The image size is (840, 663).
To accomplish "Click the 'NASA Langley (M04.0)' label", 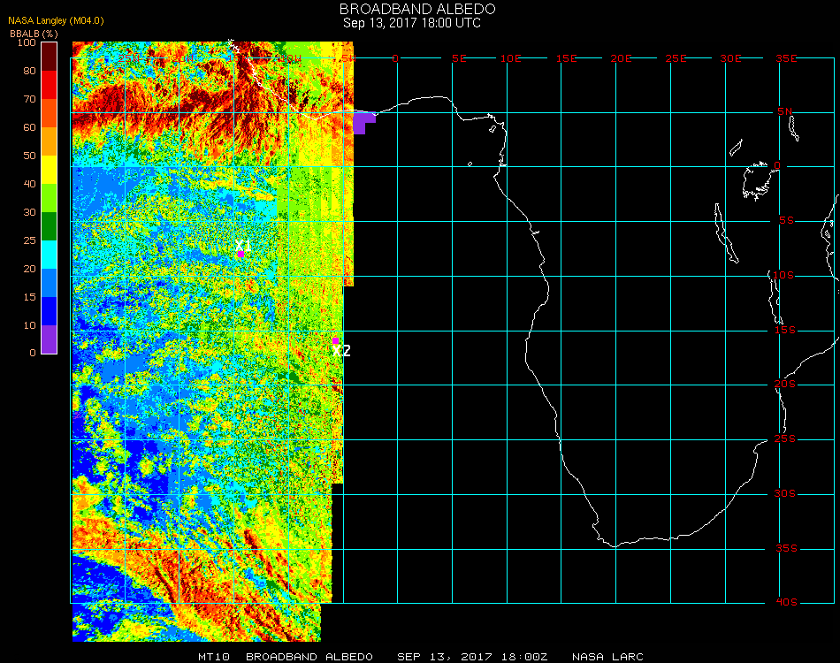I will [56, 20].
